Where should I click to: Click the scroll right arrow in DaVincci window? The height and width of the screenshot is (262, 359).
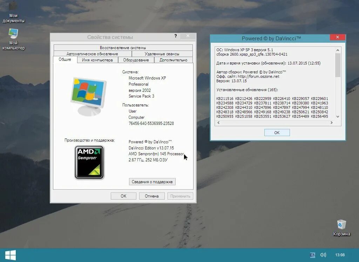click(x=332, y=123)
